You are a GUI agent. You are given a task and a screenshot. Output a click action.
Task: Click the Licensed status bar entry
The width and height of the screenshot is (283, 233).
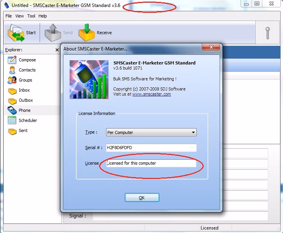point(210,228)
